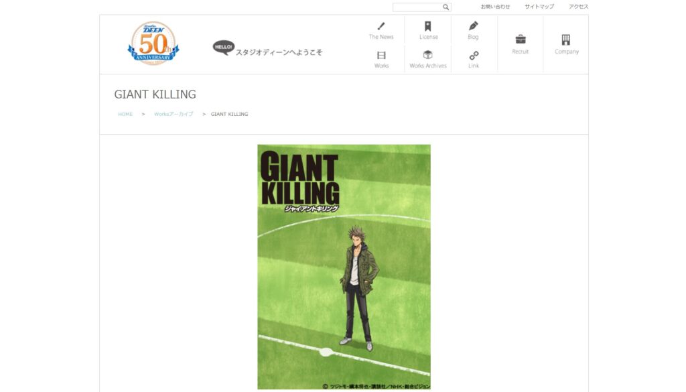The width and height of the screenshot is (686, 392).
Task: Click the Works Archives menu label
Action: tap(428, 66)
